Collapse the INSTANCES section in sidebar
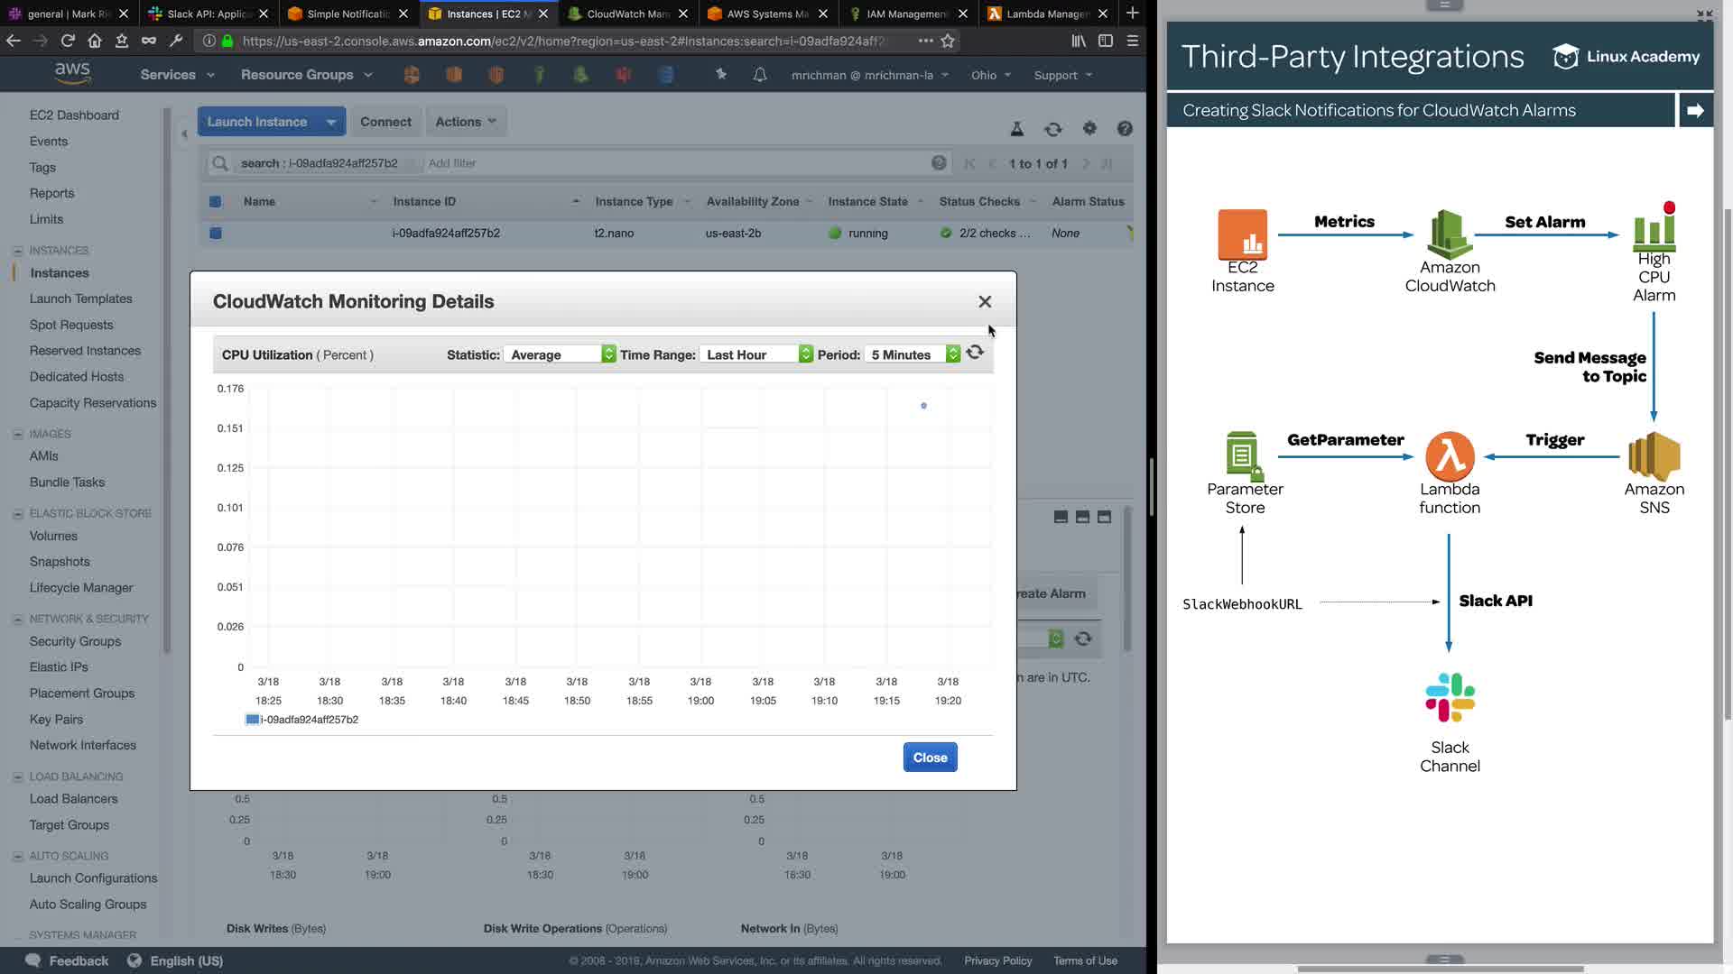 tap(18, 251)
